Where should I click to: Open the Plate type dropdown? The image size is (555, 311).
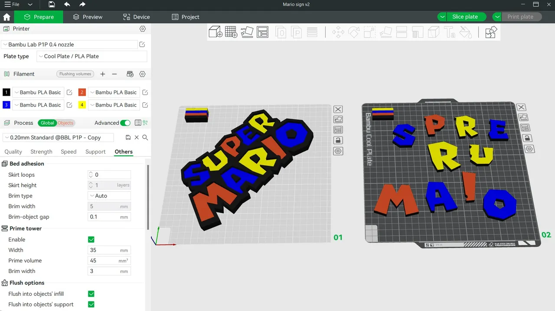(91, 56)
